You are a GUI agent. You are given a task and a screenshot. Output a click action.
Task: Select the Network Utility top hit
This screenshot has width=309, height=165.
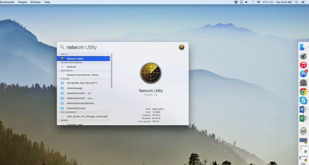(83, 58)
